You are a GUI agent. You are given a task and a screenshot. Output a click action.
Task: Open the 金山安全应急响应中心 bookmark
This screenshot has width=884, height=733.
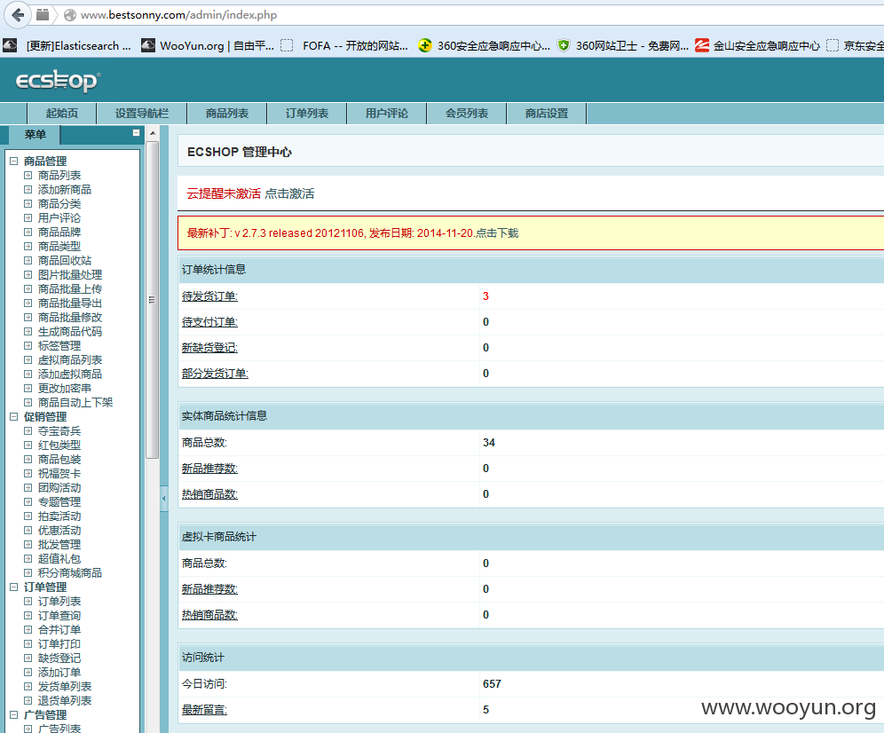click(x=757, y=45)
